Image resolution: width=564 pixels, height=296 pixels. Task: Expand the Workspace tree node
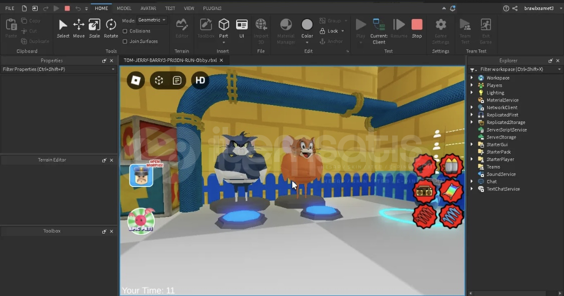472,77
